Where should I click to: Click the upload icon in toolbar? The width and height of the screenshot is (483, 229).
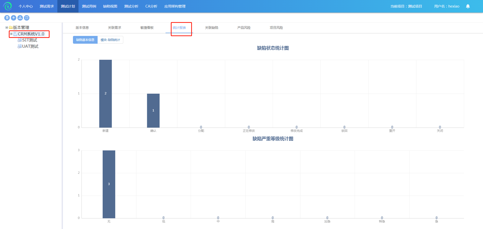pos(20,18)
